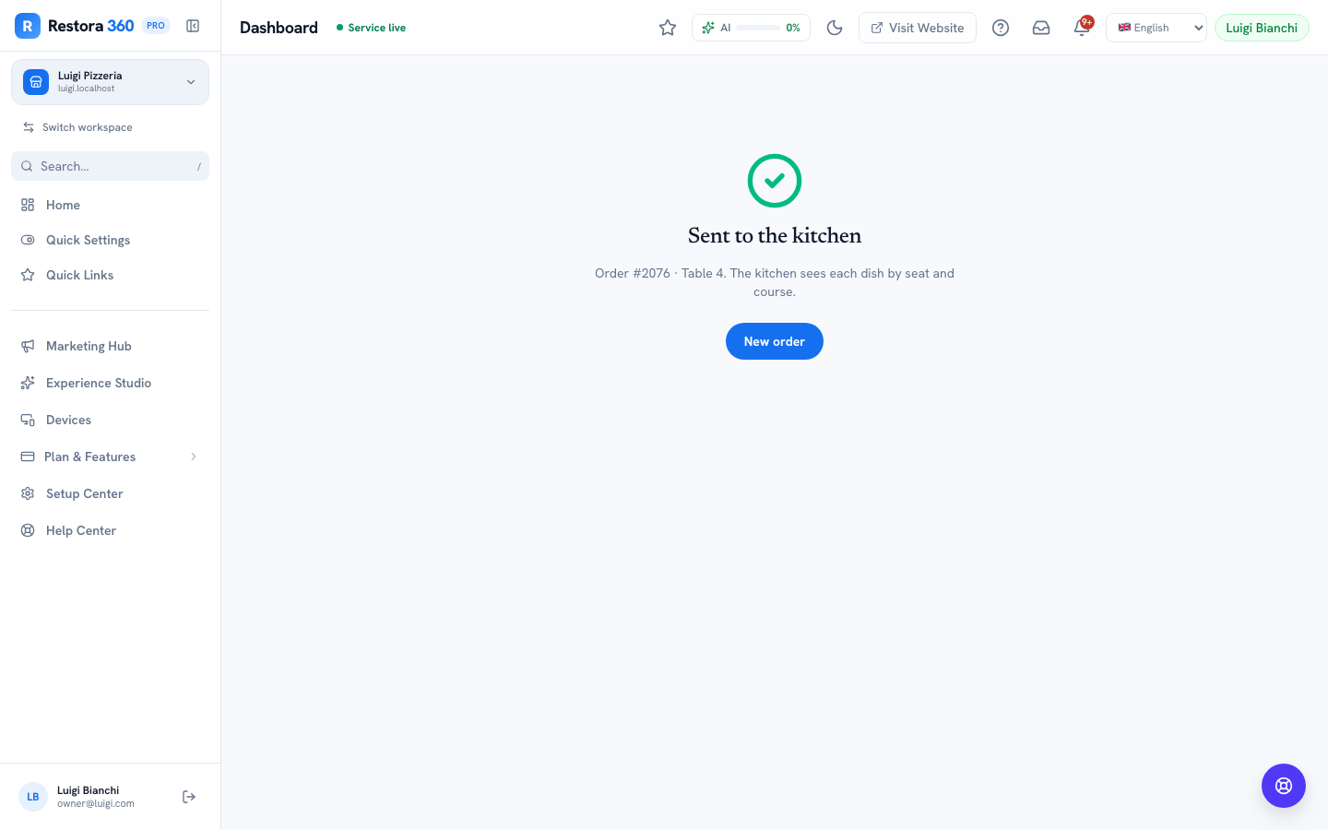Click the PRO badge
This screenshot has width=1328, height=830.
(x=156, y=26)
